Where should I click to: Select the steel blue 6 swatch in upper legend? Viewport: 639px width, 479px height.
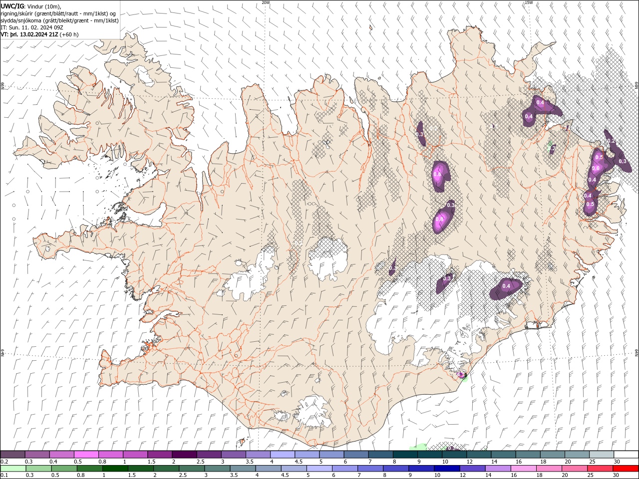pos(356,455)
